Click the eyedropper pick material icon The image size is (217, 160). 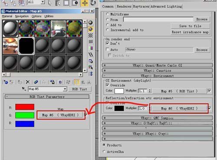(x=24, y=89)
